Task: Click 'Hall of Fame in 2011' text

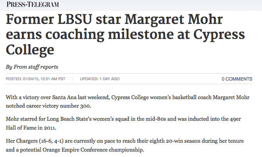Action: pos(30,128)
